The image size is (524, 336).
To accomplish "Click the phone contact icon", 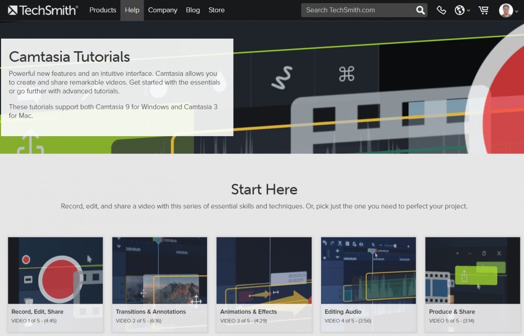I will point(441,10).
